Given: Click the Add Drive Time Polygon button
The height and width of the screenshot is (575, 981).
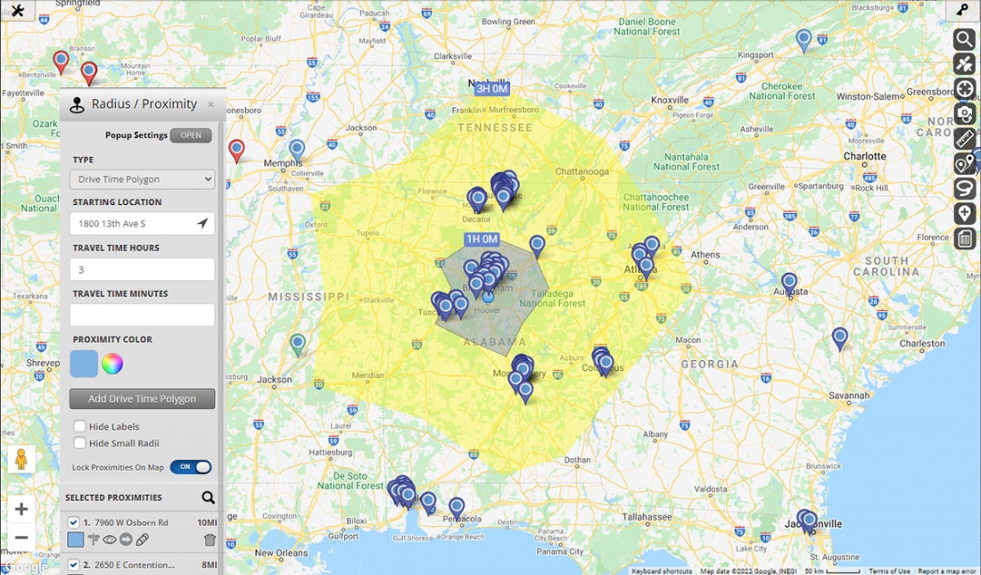Looking at the screenshot, I should tap(141, 398).
